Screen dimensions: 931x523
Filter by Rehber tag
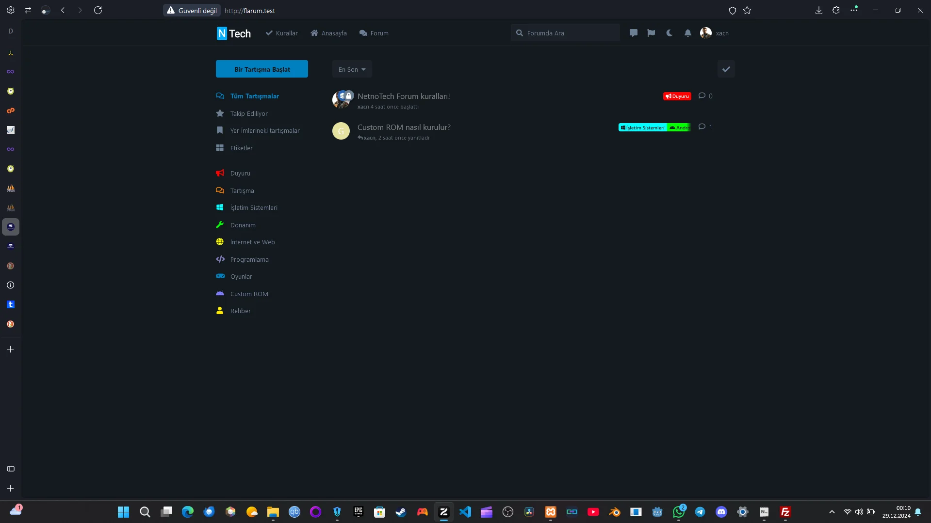point(233,311)
